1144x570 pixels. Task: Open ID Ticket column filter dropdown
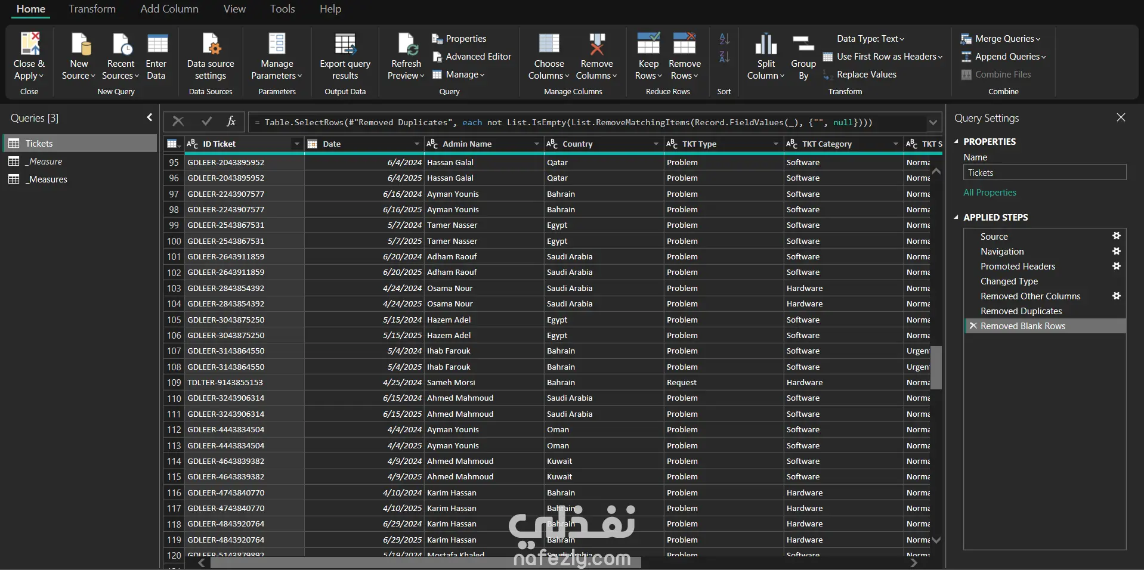click(x=296, y=144)
